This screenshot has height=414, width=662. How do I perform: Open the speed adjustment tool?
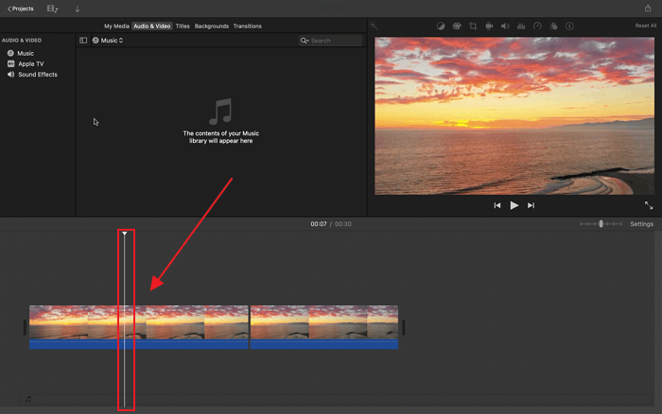[x=537, y=26]
